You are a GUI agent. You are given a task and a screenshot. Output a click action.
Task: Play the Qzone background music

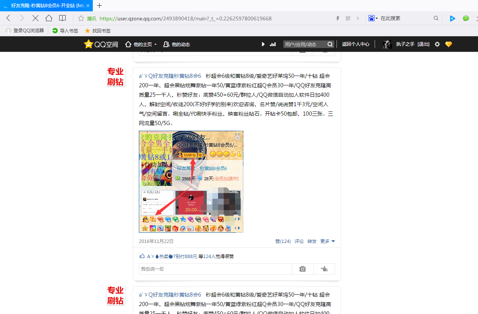(263, 44)
